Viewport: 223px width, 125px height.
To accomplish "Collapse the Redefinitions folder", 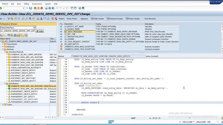I will click(5, 83).
